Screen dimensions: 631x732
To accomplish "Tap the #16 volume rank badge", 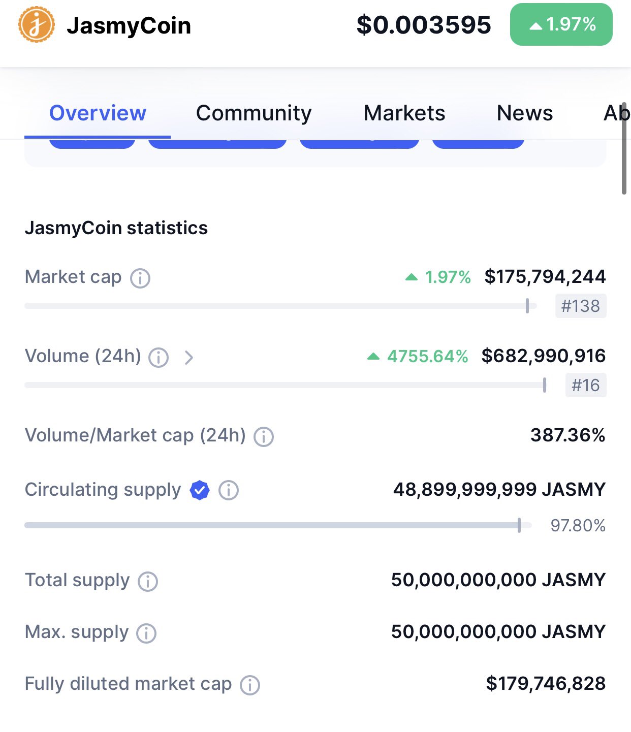I will coord(586,385).
